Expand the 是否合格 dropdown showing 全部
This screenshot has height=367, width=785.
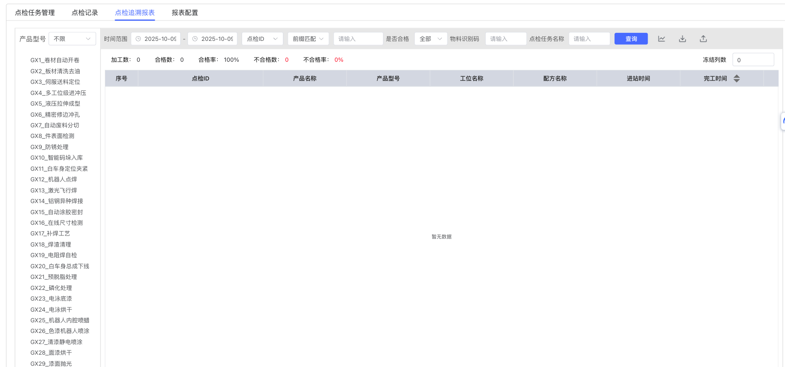tap(430, 39)
